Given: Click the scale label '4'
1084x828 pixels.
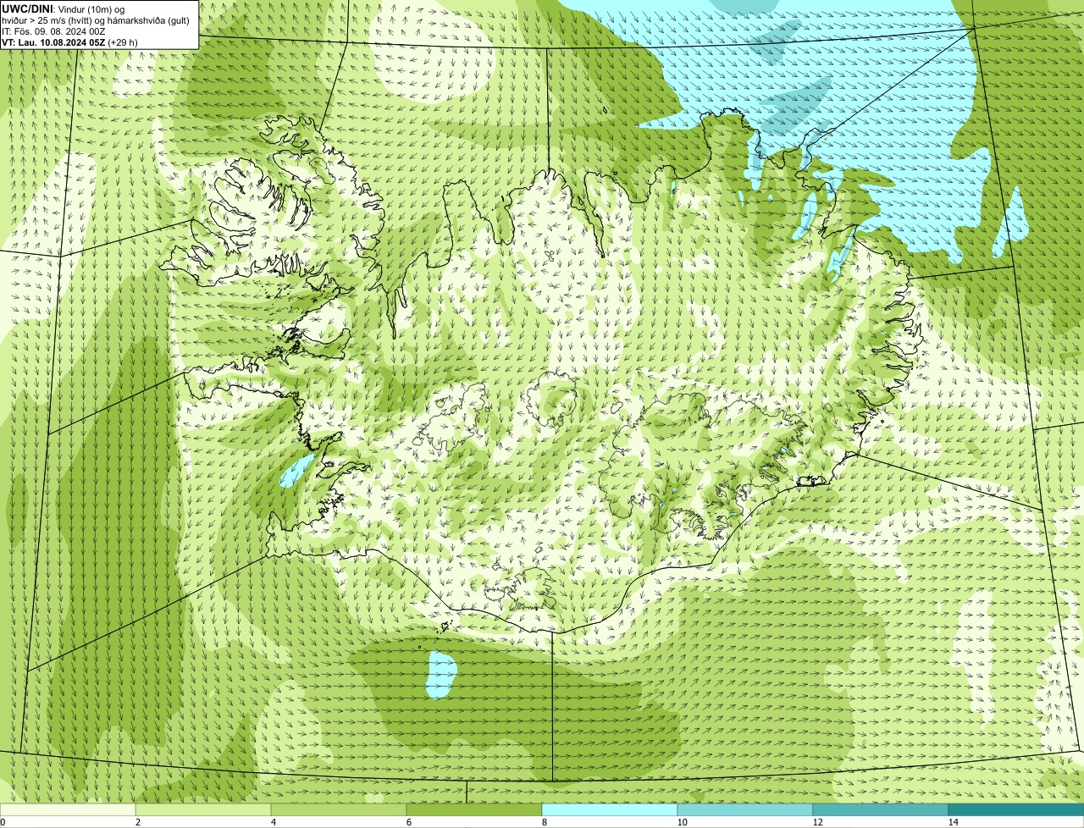Looking at the screenshot, I should click(273, 822).
